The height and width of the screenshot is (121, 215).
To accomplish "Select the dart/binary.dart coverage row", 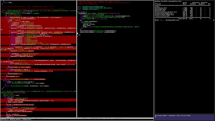I will (x=183, y=8).
